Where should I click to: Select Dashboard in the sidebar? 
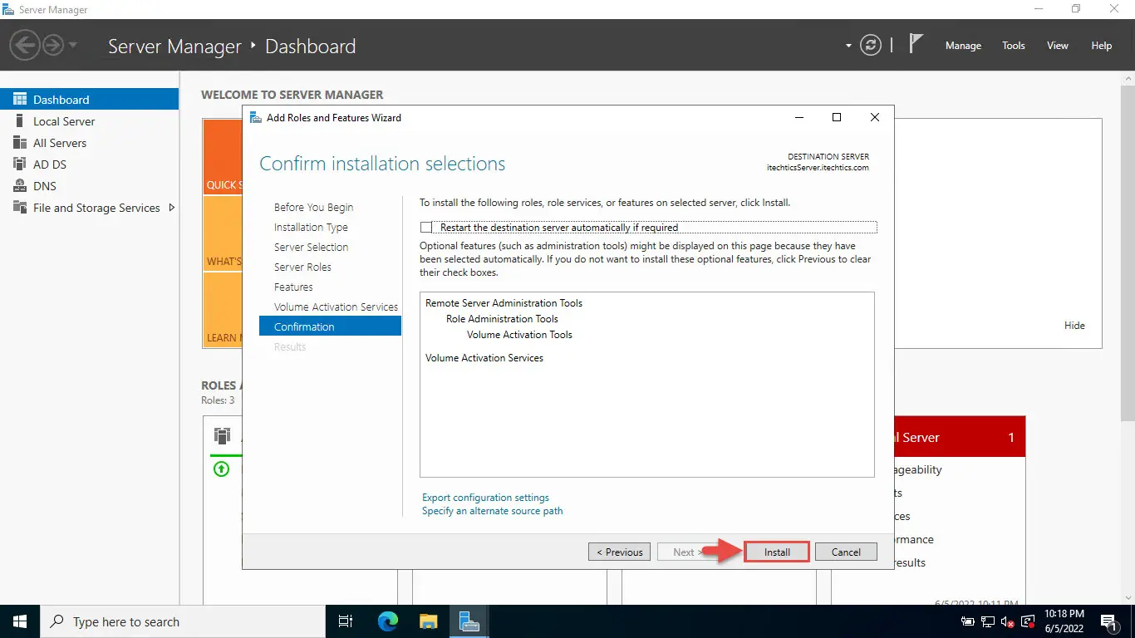click(x=90, y=100)
